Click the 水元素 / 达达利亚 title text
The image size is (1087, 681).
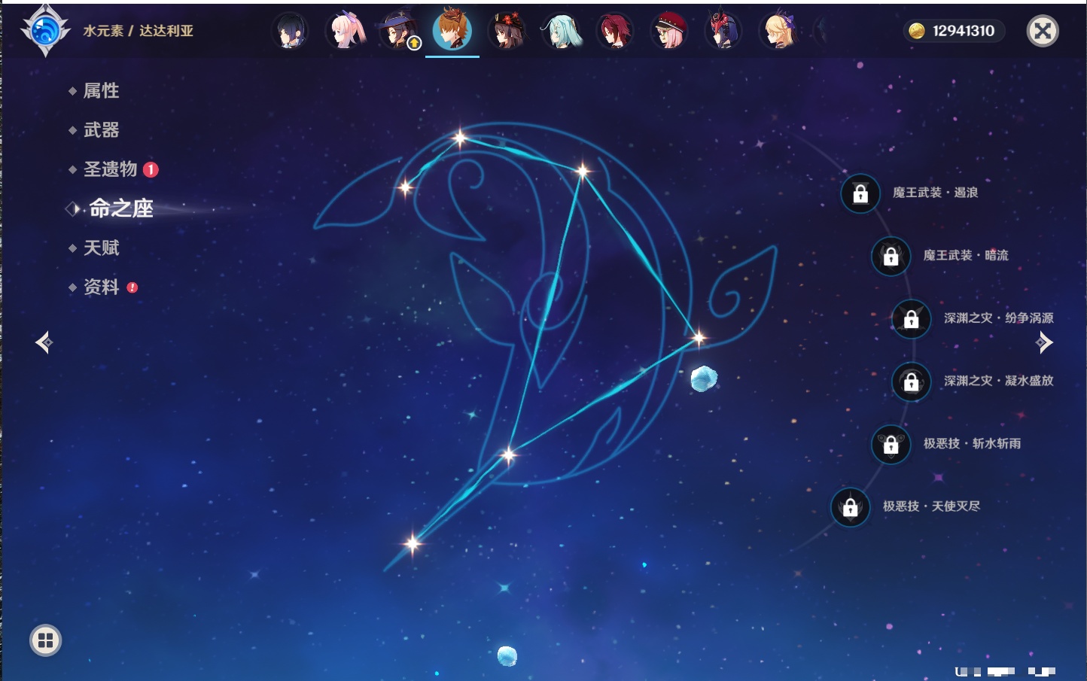pyautogui.click(x=139, y=31)
